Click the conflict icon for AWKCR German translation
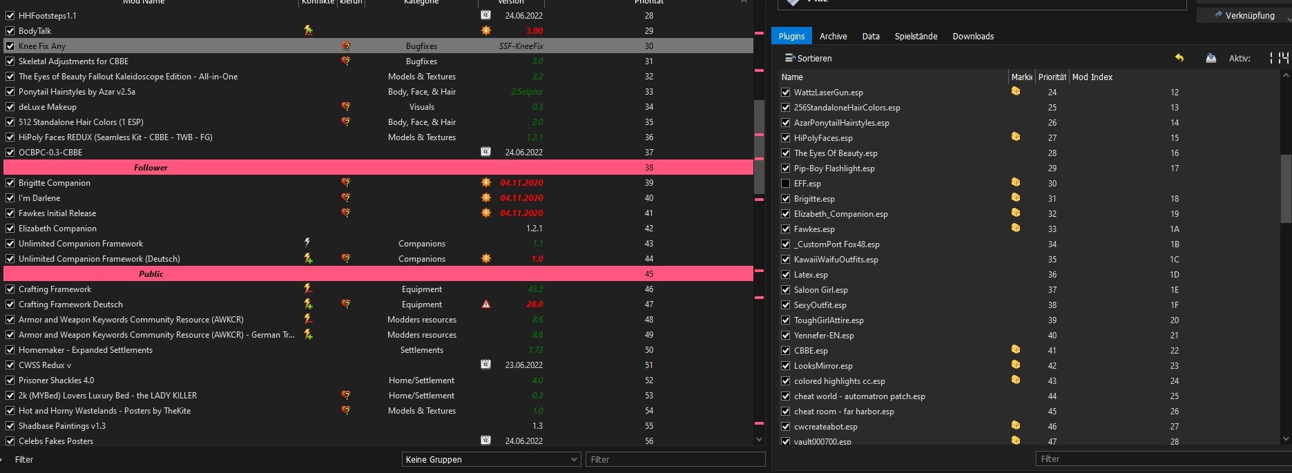This screenshot has width=1292, height=473. pyautogui.click(x=308, y=335)
